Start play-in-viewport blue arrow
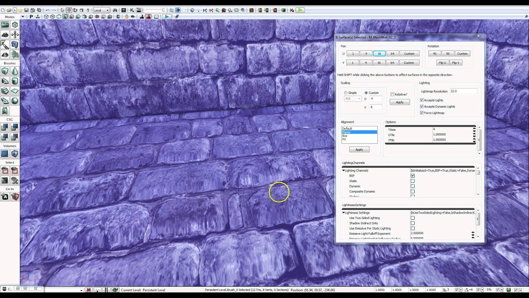The image size is (529, 298). click(167, 17)
